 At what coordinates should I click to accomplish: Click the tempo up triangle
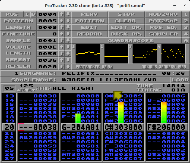(19, 90)
